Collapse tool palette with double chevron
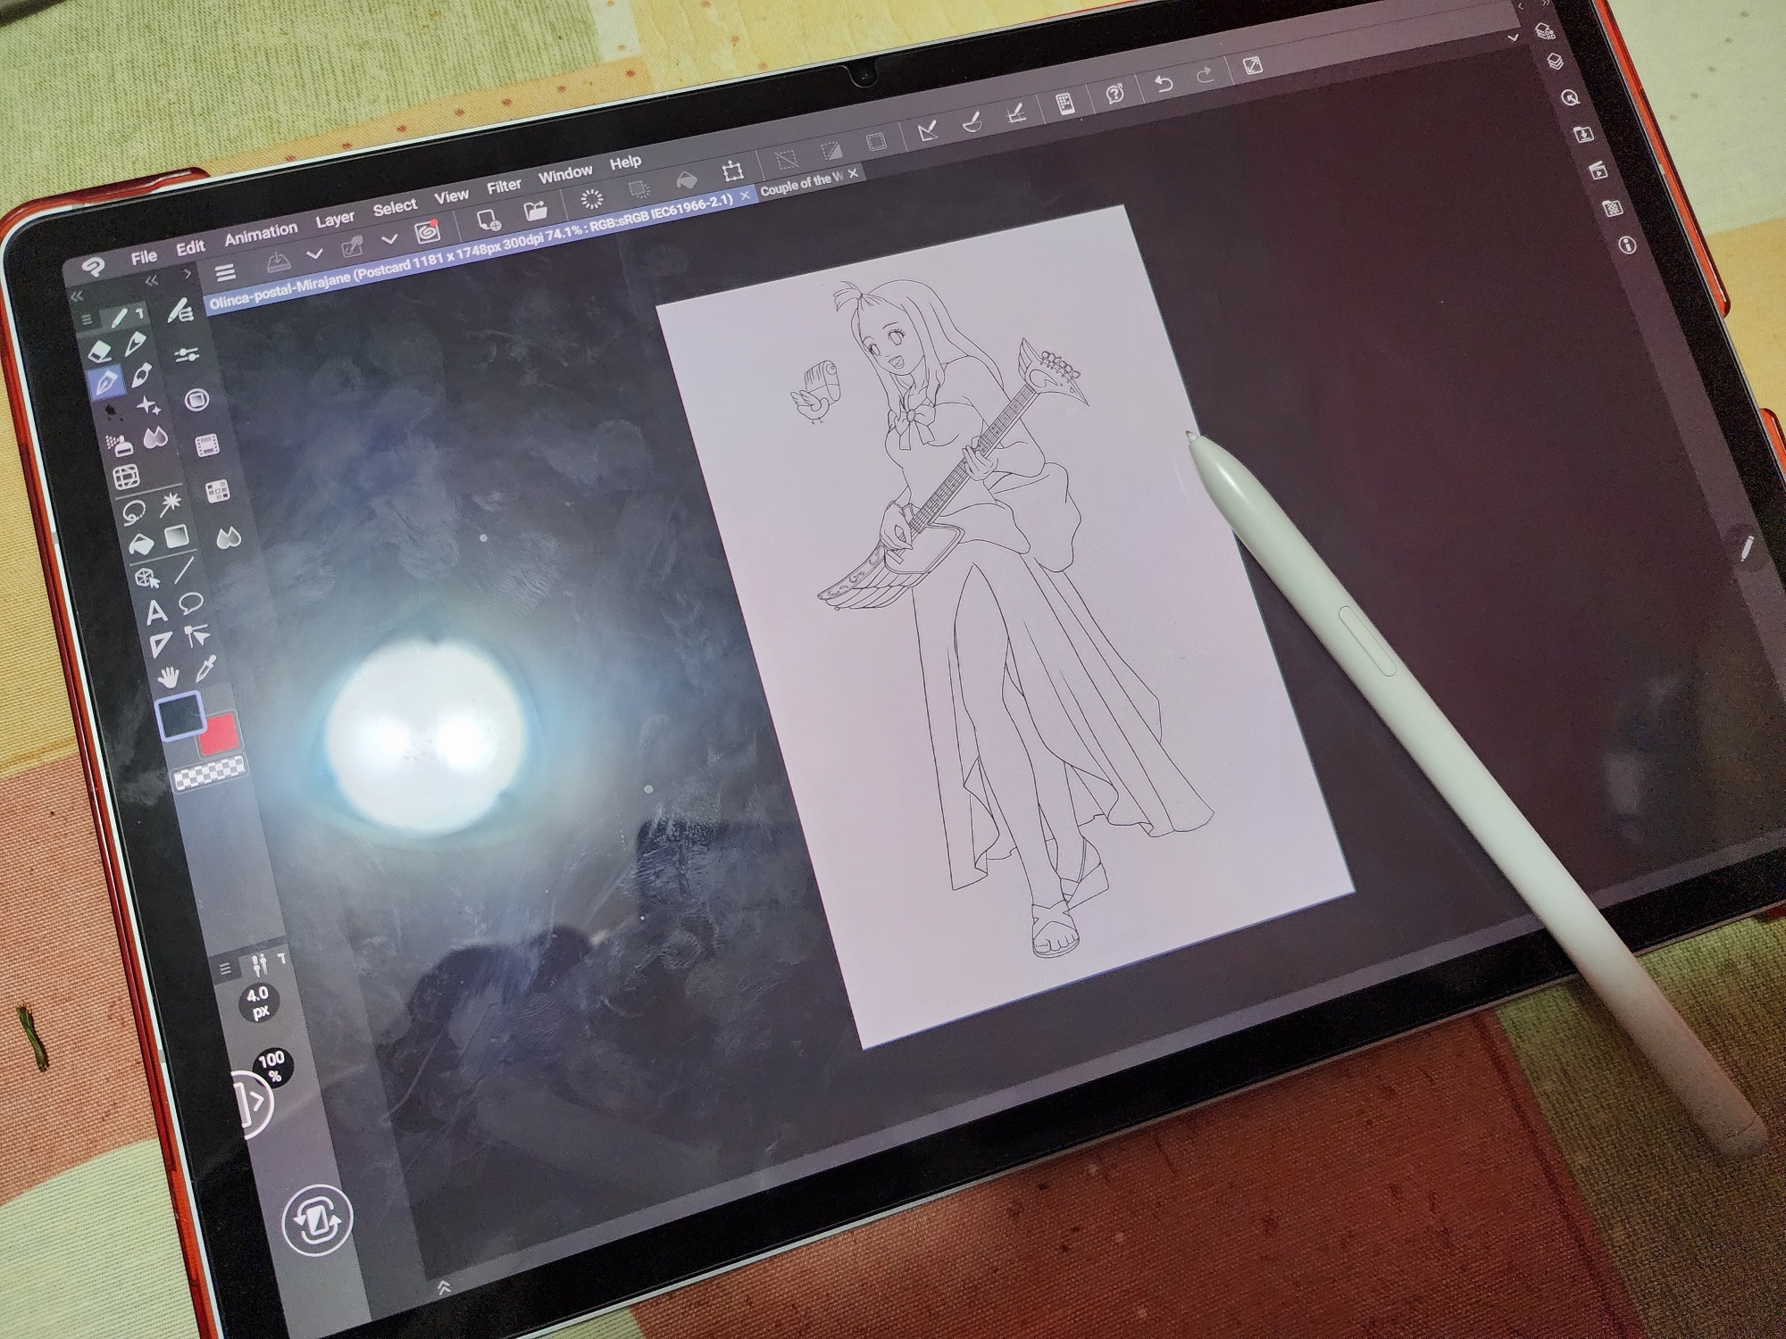This screenshot has height=1339, width=1786. (x=77, y=295)
